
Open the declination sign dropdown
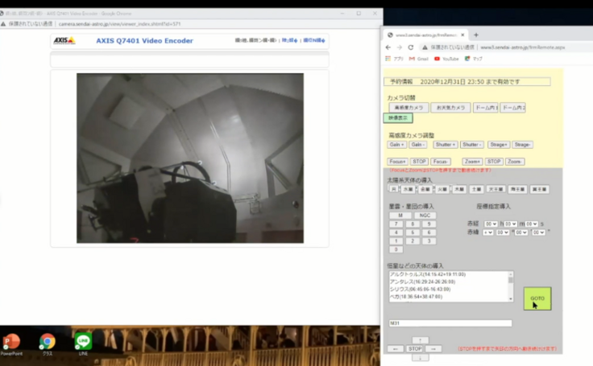point(489,232)
